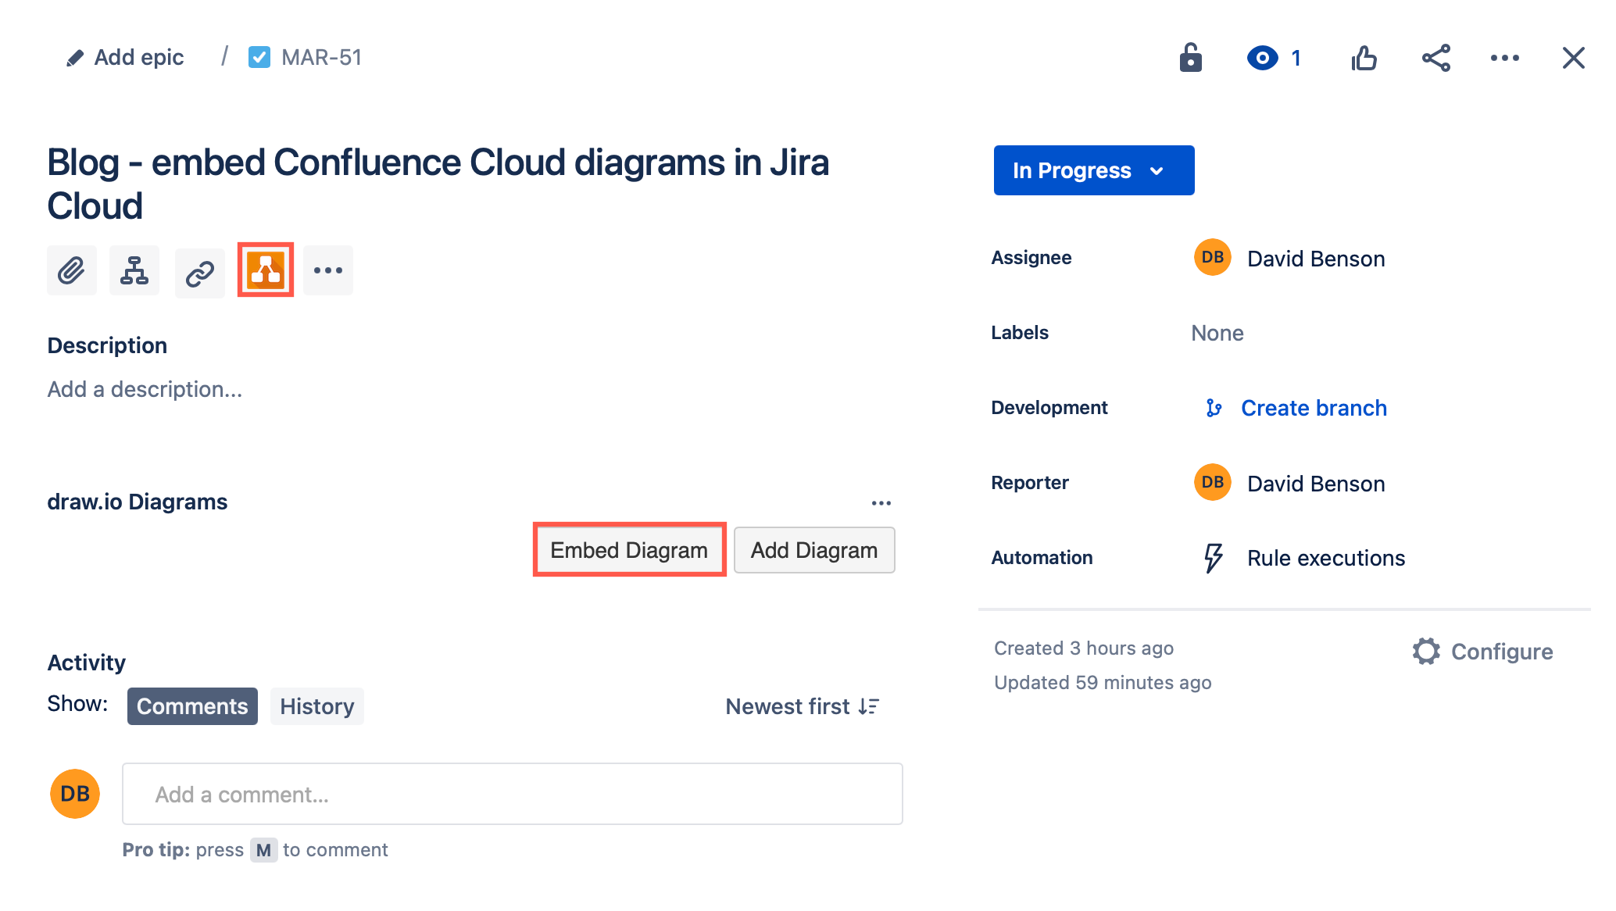This screenshot has width=1616, height=911.
Task: Open the issue more actions menu
Action: coord(1506,57)
